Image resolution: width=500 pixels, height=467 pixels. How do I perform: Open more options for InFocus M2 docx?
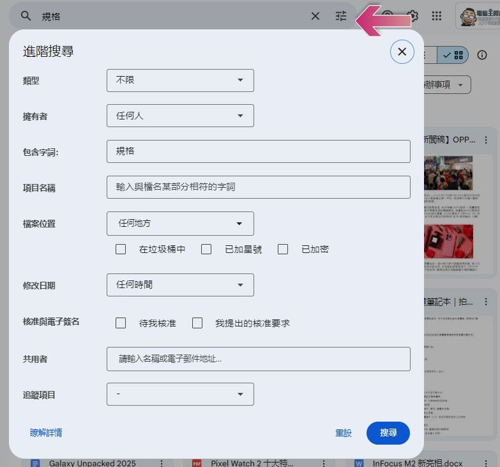(x=486, y=463)
